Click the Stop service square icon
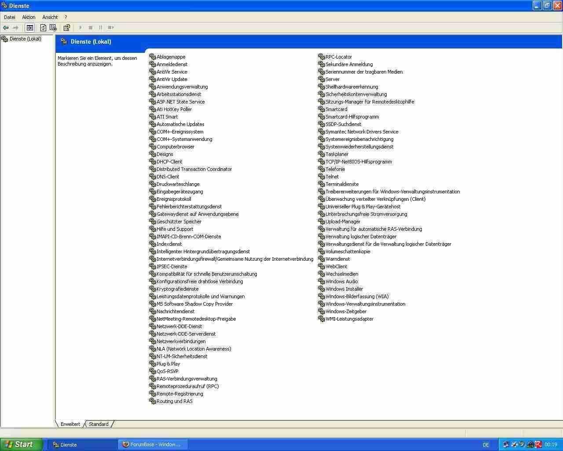The height and width of the screenshot is (451, 563). [91, 28]
